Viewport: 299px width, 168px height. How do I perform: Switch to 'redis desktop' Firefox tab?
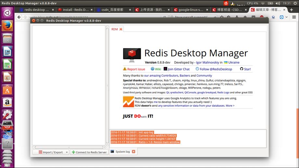36,9
